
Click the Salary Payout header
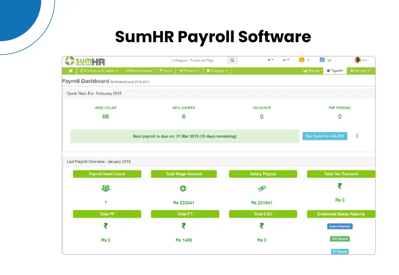pyautogui.click(x=263, y=174)
